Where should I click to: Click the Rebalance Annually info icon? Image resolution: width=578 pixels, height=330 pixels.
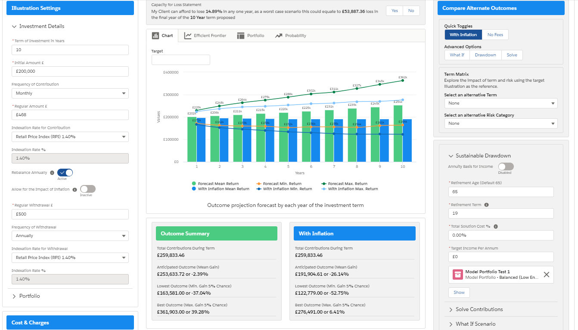point(52,173)
